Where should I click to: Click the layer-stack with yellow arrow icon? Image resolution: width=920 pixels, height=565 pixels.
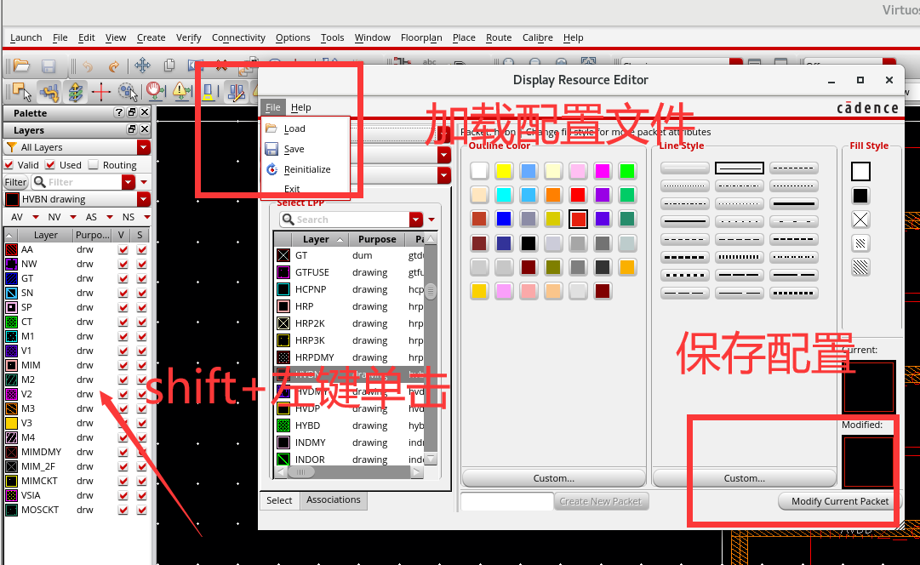point(75,92)
